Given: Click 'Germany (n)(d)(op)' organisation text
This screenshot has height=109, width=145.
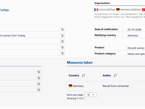Looking at the screenshot, I should point(130,10).
